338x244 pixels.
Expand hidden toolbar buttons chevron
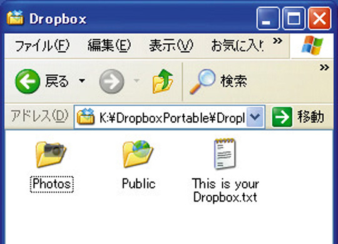click(324, 68)
